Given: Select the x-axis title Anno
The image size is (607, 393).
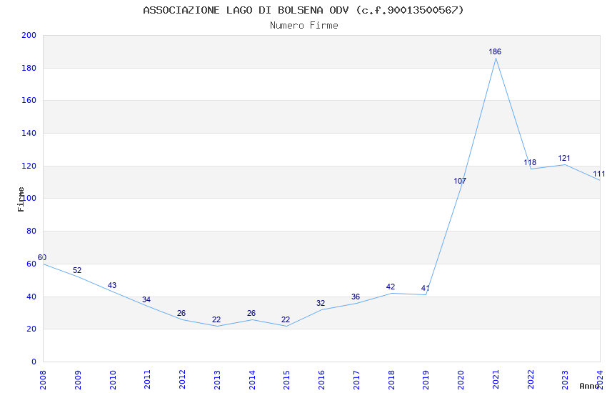Looking at the screenshot, I should click(589, 386).
